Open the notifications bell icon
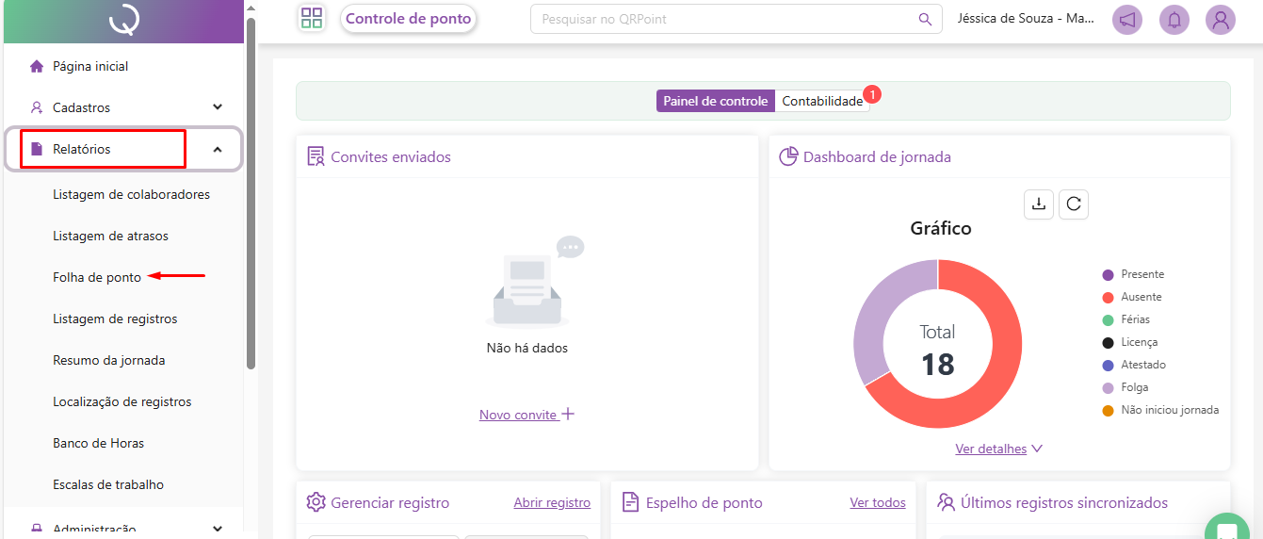 (1174, 20)
